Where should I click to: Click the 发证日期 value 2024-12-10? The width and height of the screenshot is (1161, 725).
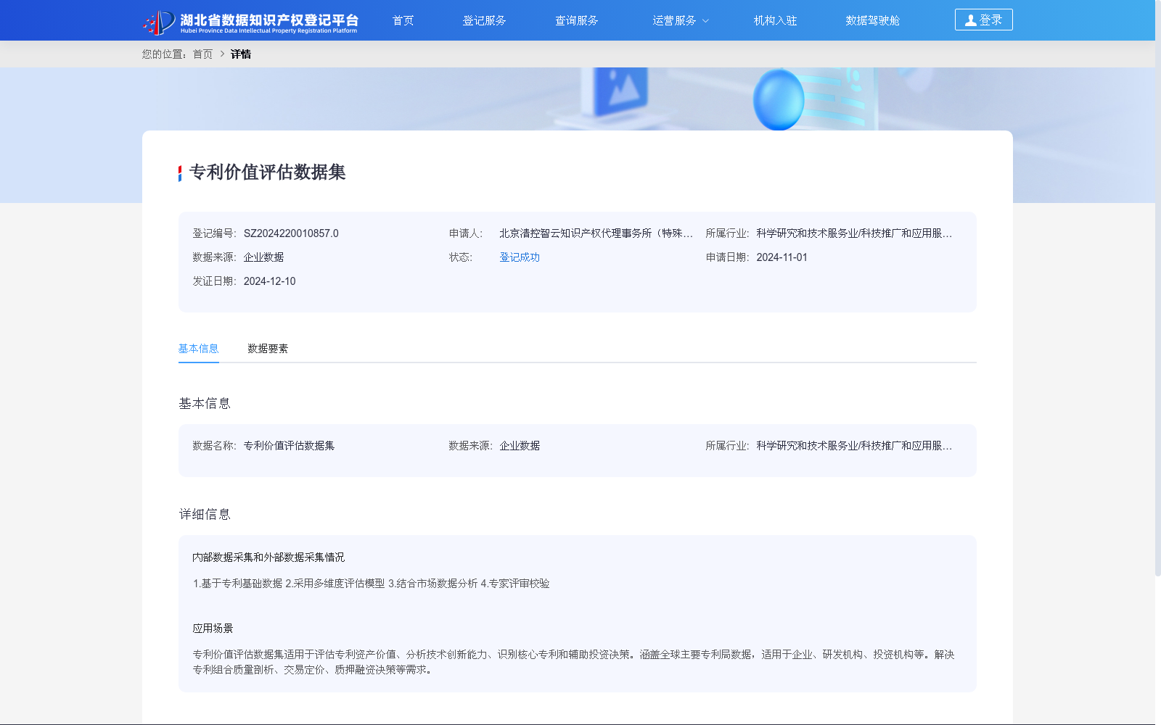click(269, 281)
